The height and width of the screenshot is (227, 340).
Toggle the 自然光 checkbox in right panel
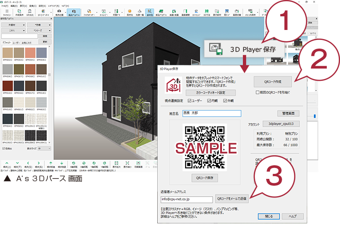309,33
